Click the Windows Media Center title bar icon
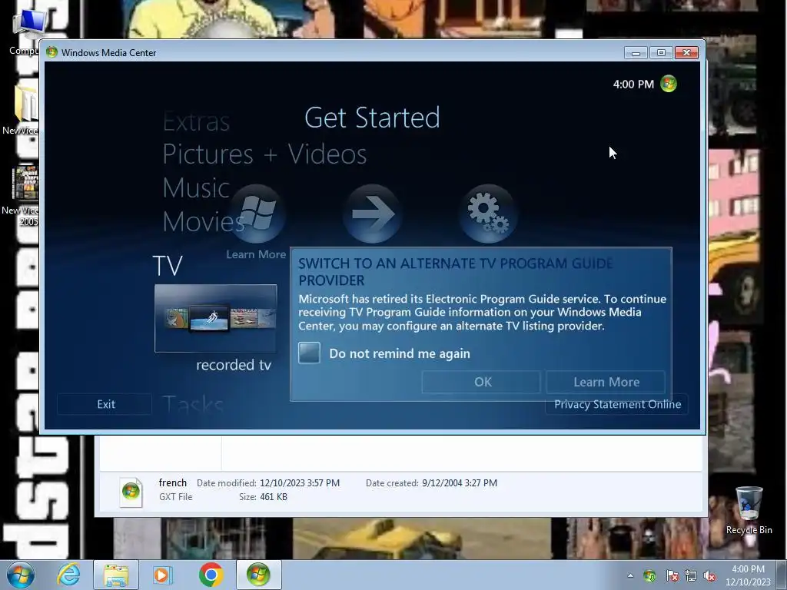The height and width of the screenshot is (590, 787). tap(51, 52)
